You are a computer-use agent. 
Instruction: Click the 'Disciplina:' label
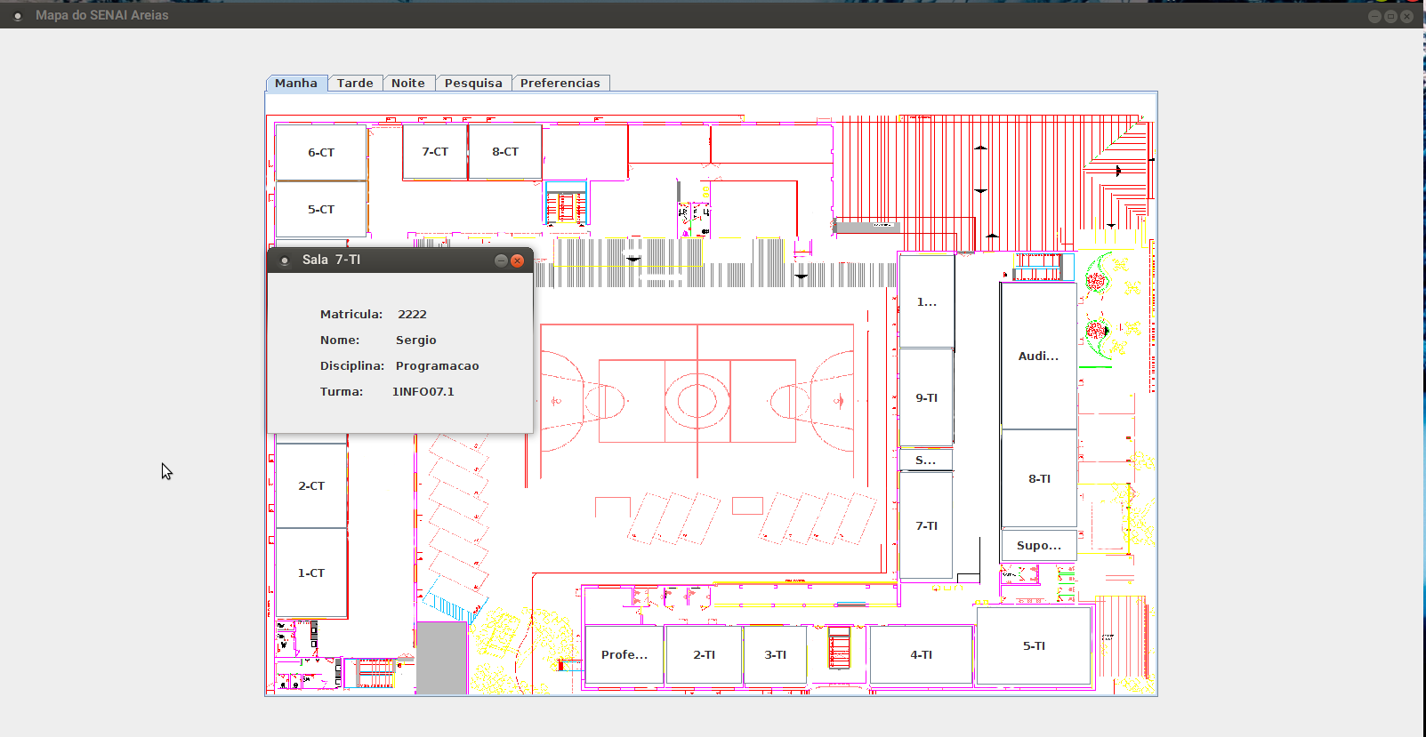point(352,365)
